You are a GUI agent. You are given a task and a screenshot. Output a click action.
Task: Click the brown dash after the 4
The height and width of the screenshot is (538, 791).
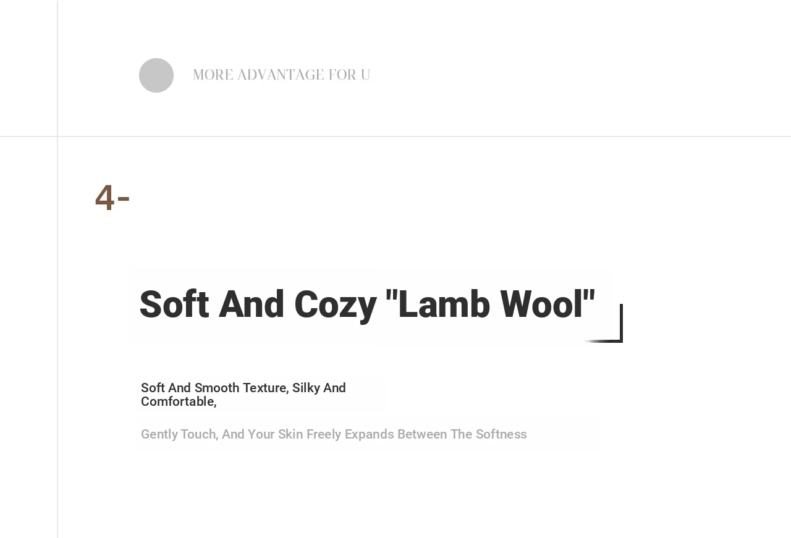coord(123,199)
